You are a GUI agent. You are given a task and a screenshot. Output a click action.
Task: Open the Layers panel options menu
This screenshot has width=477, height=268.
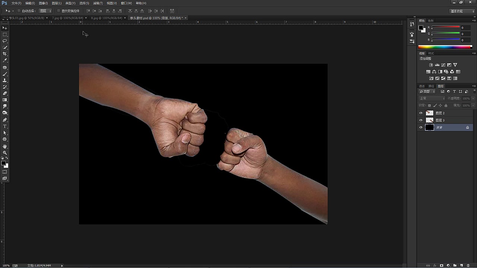[x=474, y=86]
